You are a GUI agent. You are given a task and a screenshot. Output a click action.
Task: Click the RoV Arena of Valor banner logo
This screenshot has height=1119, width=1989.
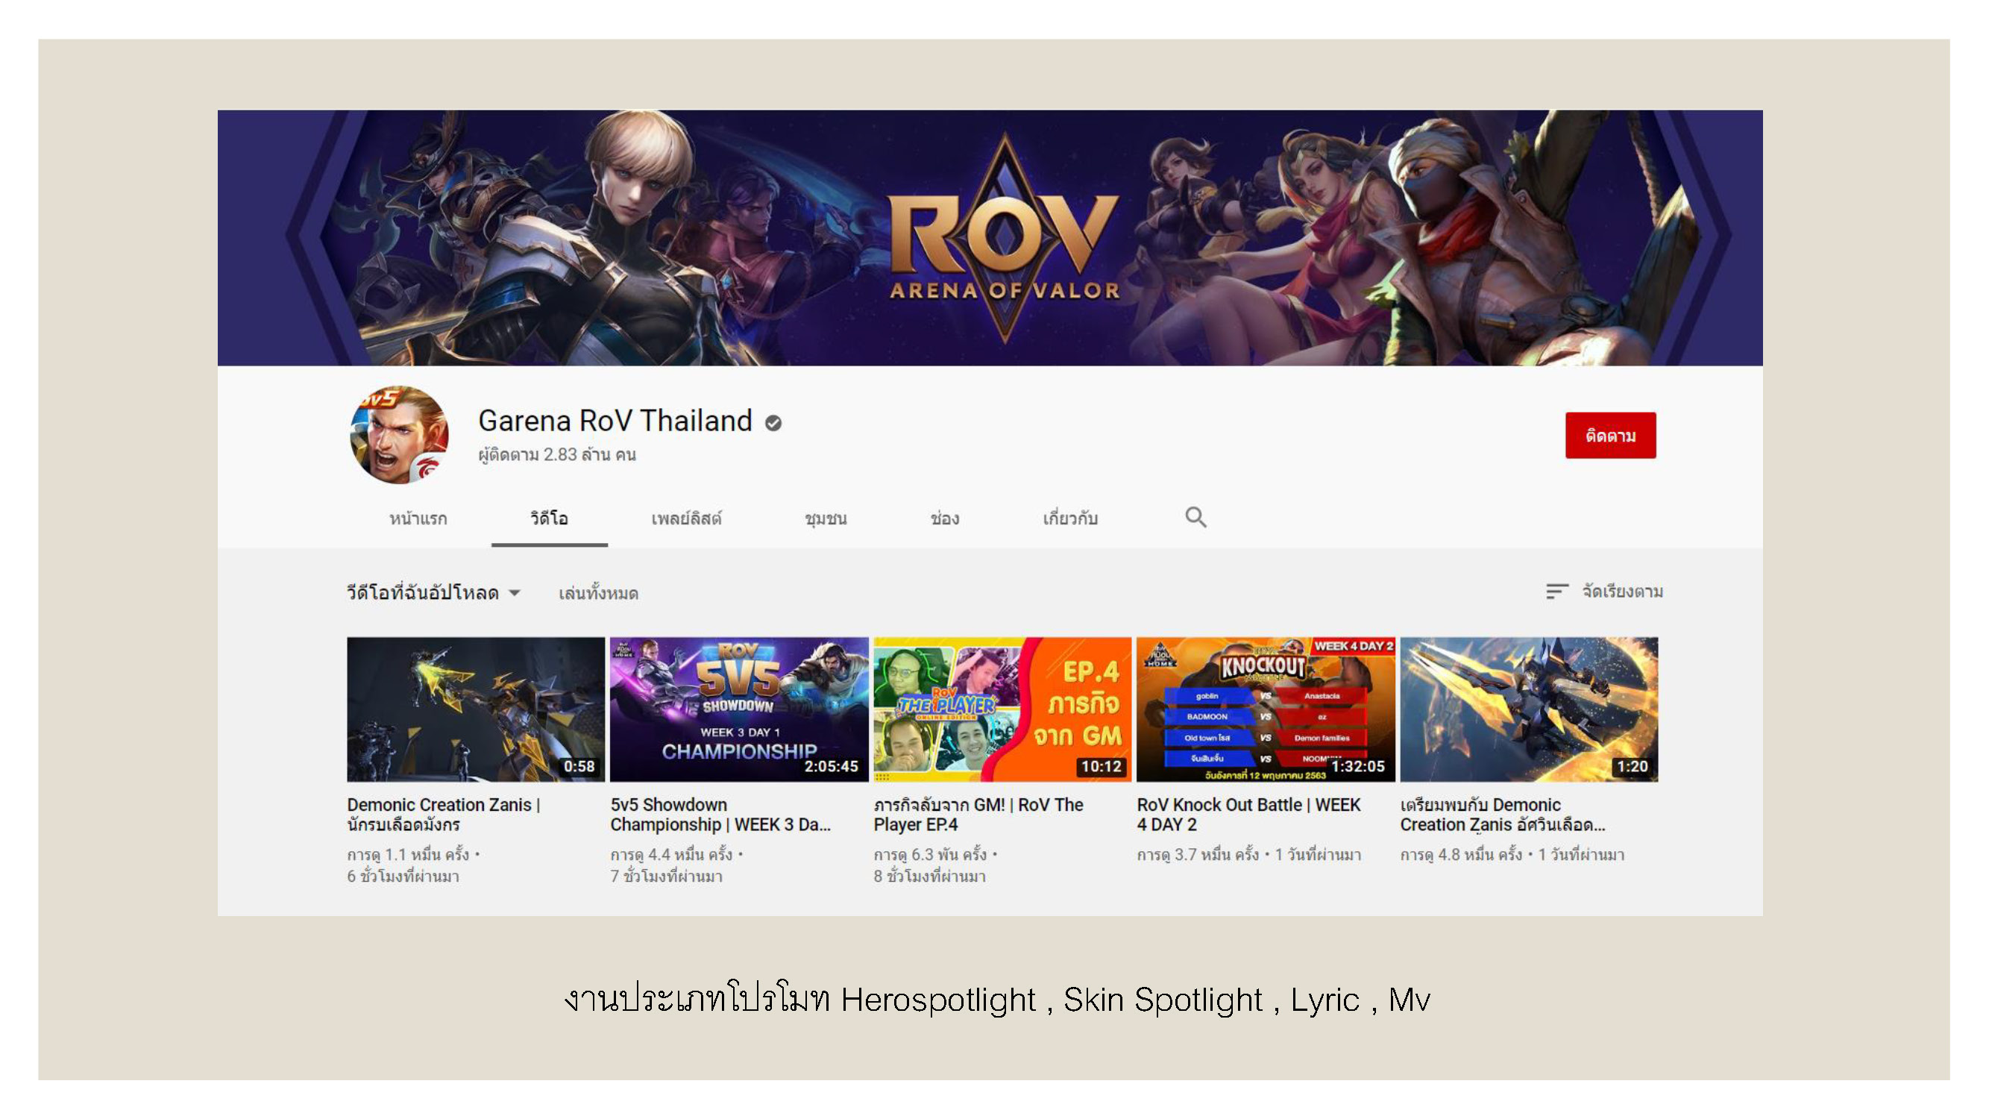[1004, 239]
